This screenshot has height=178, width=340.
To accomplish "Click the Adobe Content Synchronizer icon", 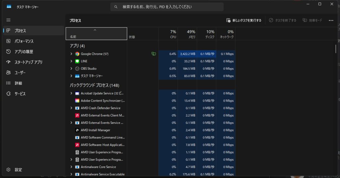I will [x=77, y=101].
